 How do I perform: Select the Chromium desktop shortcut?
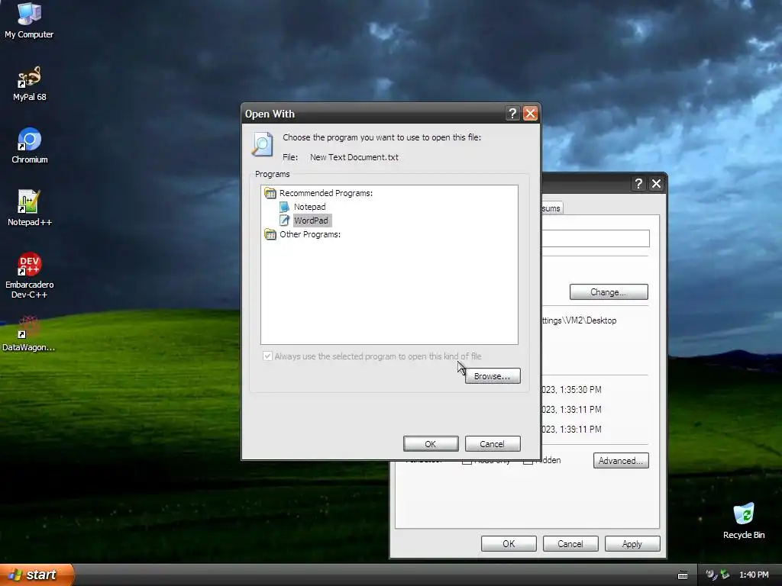(x=29, y=146)
